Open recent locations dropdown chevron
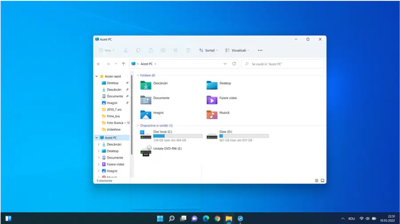The image size is (400, 224). coord(116,64)
